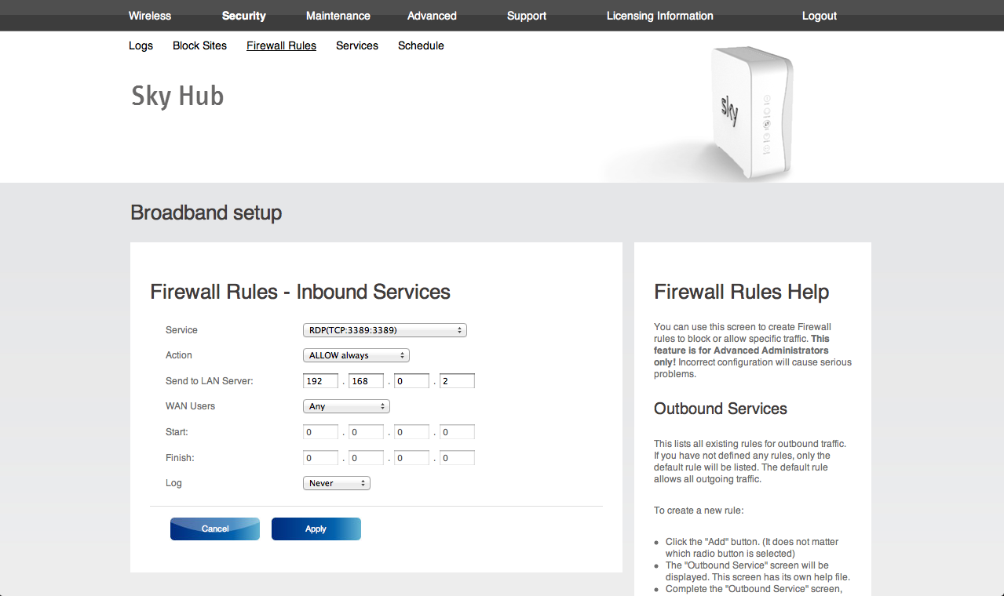Screen dimensions: 1004x596
Task: Click the Broadband setup heading
Action: (206, 213)
